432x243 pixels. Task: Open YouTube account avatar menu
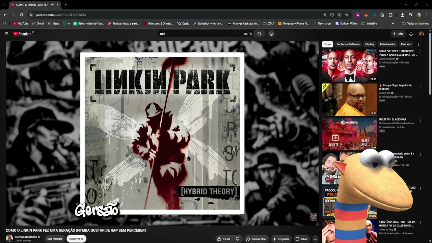[x=421, y=34]
